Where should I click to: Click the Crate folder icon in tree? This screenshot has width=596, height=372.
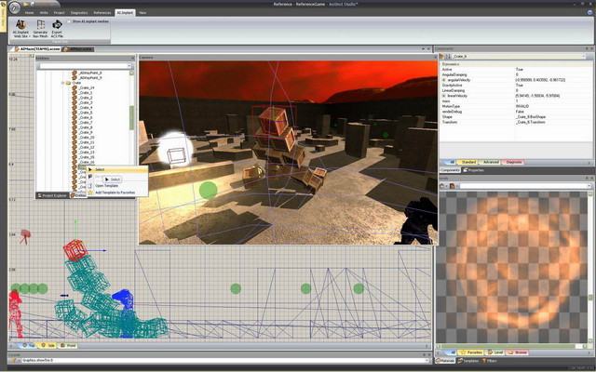[68, 83]
